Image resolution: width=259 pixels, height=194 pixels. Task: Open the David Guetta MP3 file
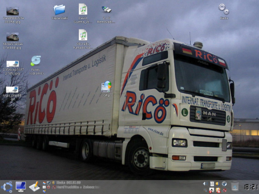point(83,13)
